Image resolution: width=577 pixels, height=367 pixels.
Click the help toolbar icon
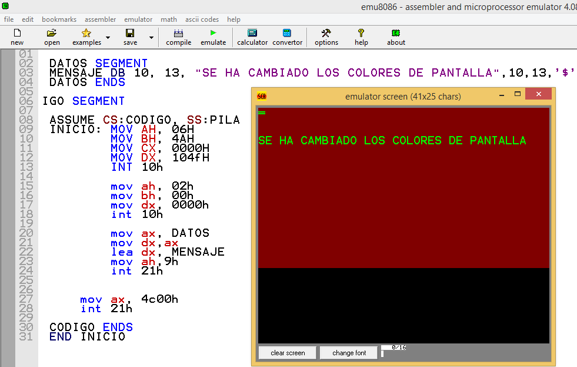click(x=361, y=37)
